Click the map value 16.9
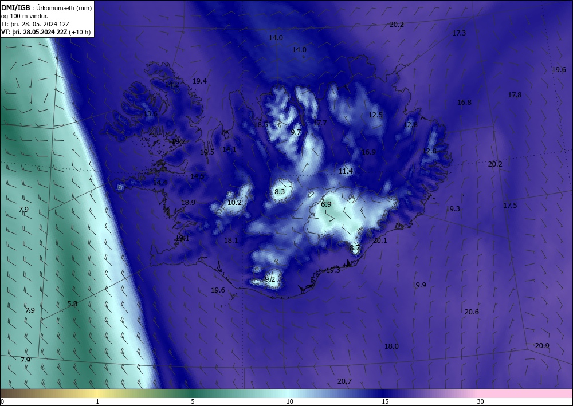 [x=368, y=152]
